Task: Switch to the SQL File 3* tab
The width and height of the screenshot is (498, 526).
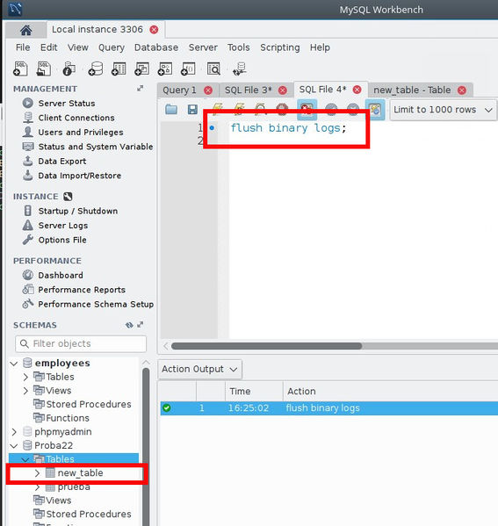Action: pyautogui.click(x=248, y=90)
